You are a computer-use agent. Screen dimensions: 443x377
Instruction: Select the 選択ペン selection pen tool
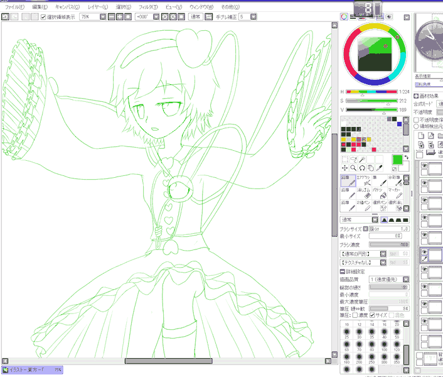tap(380, 206)
